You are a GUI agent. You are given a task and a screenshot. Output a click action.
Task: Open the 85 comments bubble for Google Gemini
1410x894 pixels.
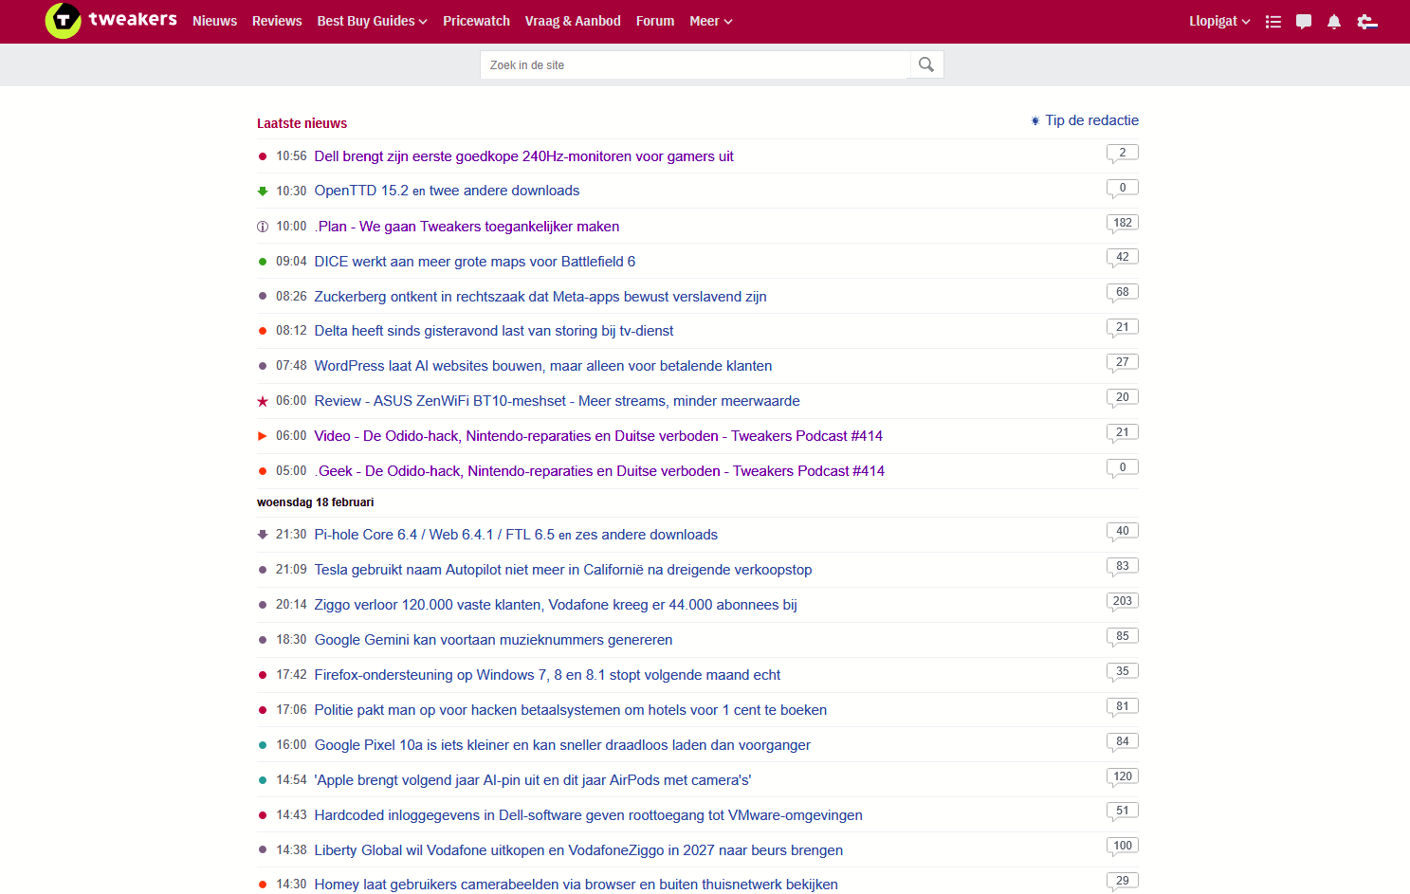tap(1123, 637)
